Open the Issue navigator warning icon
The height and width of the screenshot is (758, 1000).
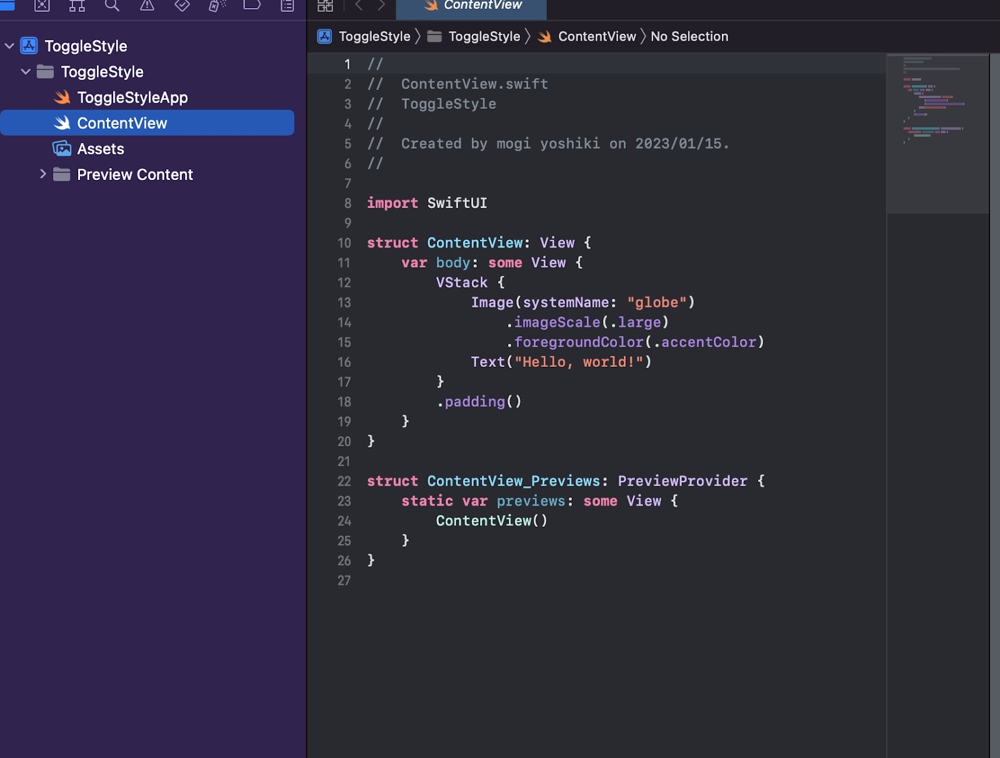click(x=147, y=6)
